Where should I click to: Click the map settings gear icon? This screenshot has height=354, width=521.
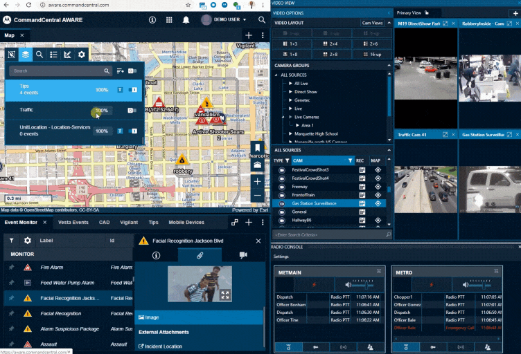coord(82,54)
